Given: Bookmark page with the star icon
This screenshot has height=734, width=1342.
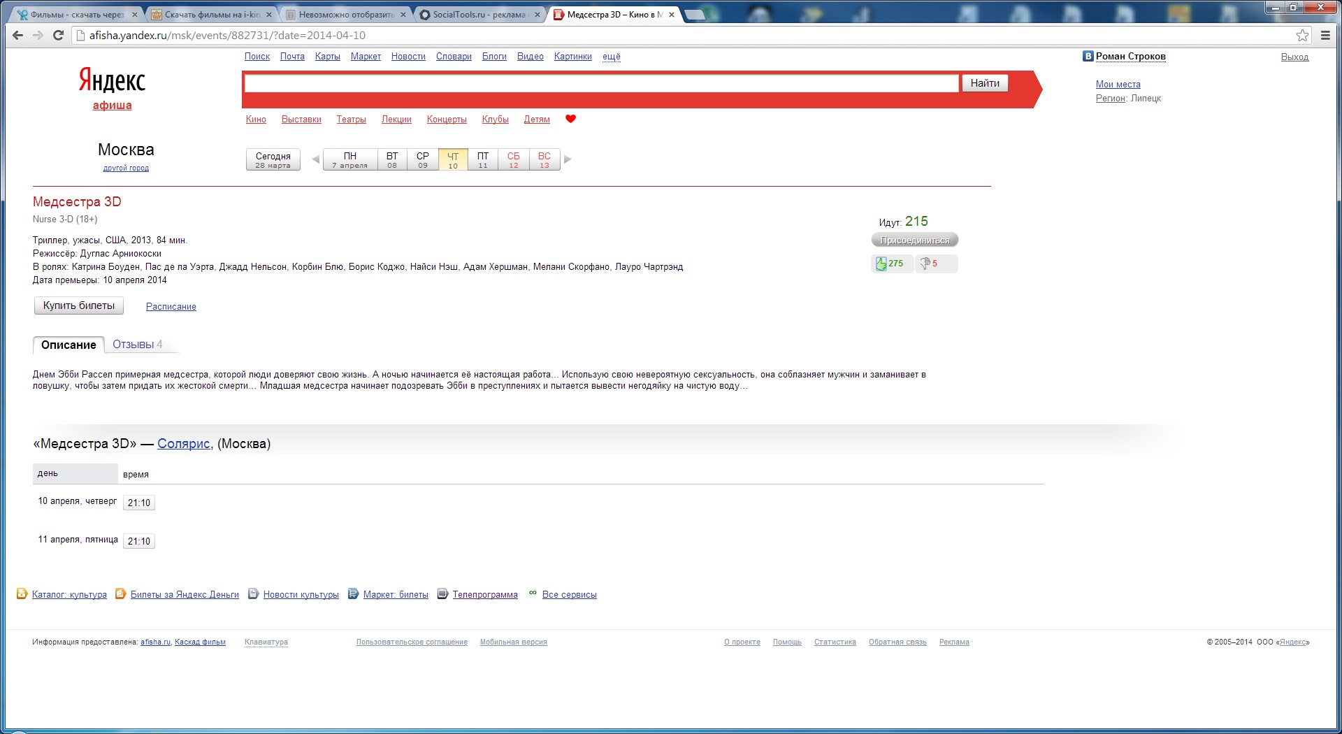Looking at the screenshot, I should pyautogui.click(x=1303, y=36).
